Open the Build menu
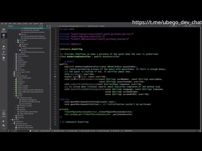 (x=15, y=24)
